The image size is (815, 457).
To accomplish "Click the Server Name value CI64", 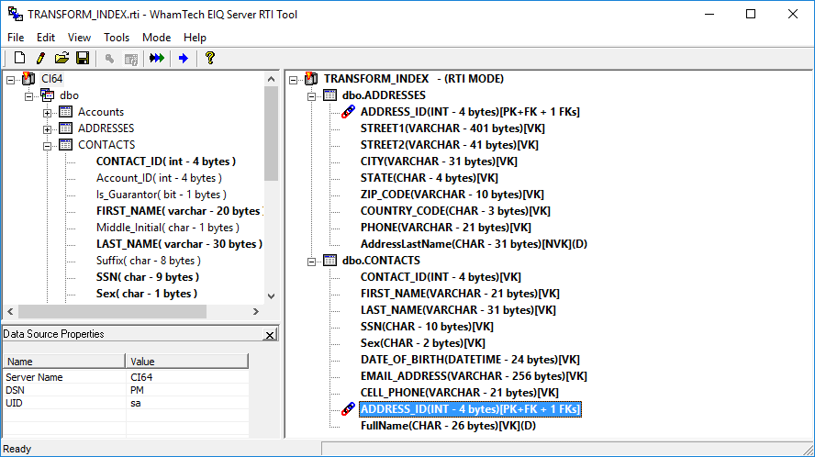I will (x=141, y=377).
